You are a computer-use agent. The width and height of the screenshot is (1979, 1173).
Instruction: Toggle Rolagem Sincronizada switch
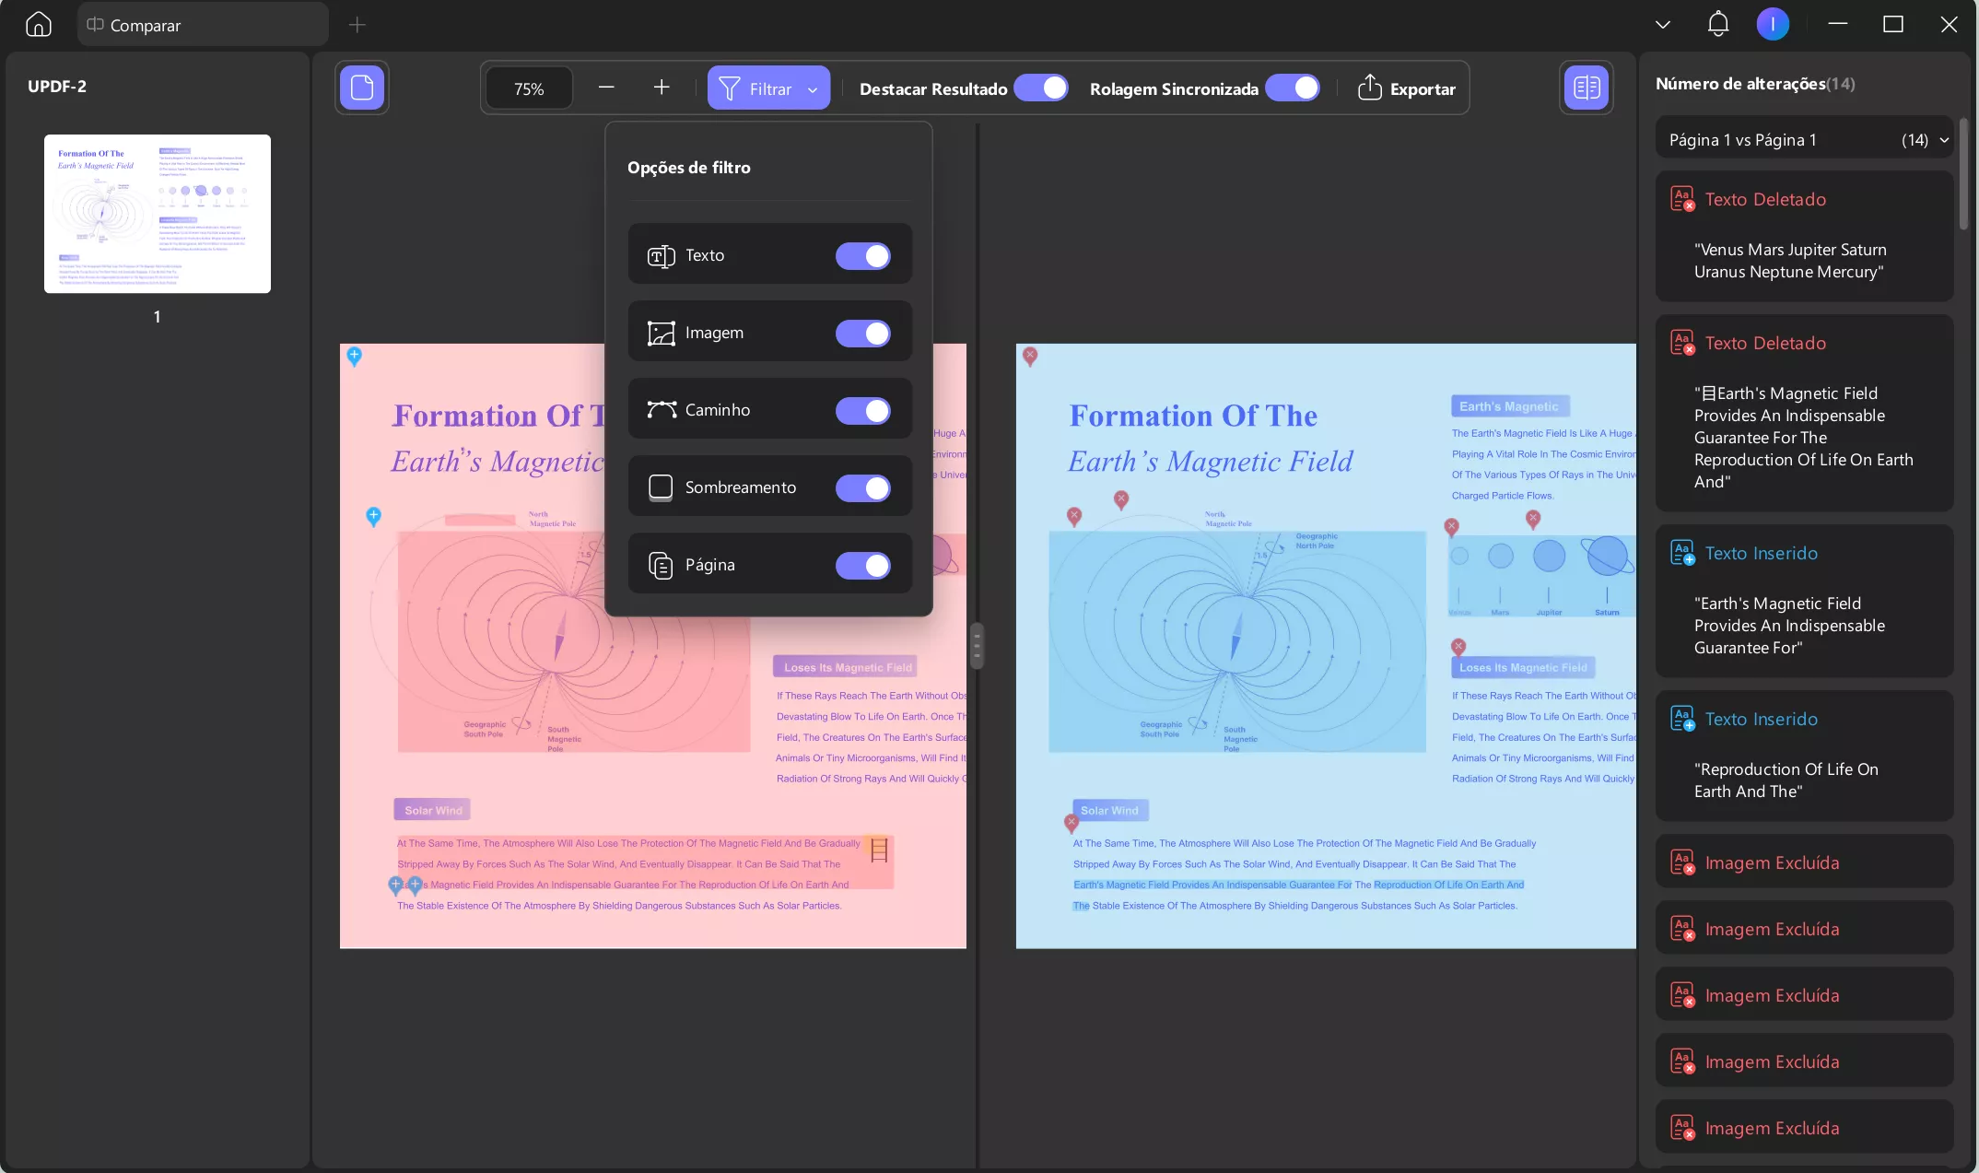(x=1293, y=88)
